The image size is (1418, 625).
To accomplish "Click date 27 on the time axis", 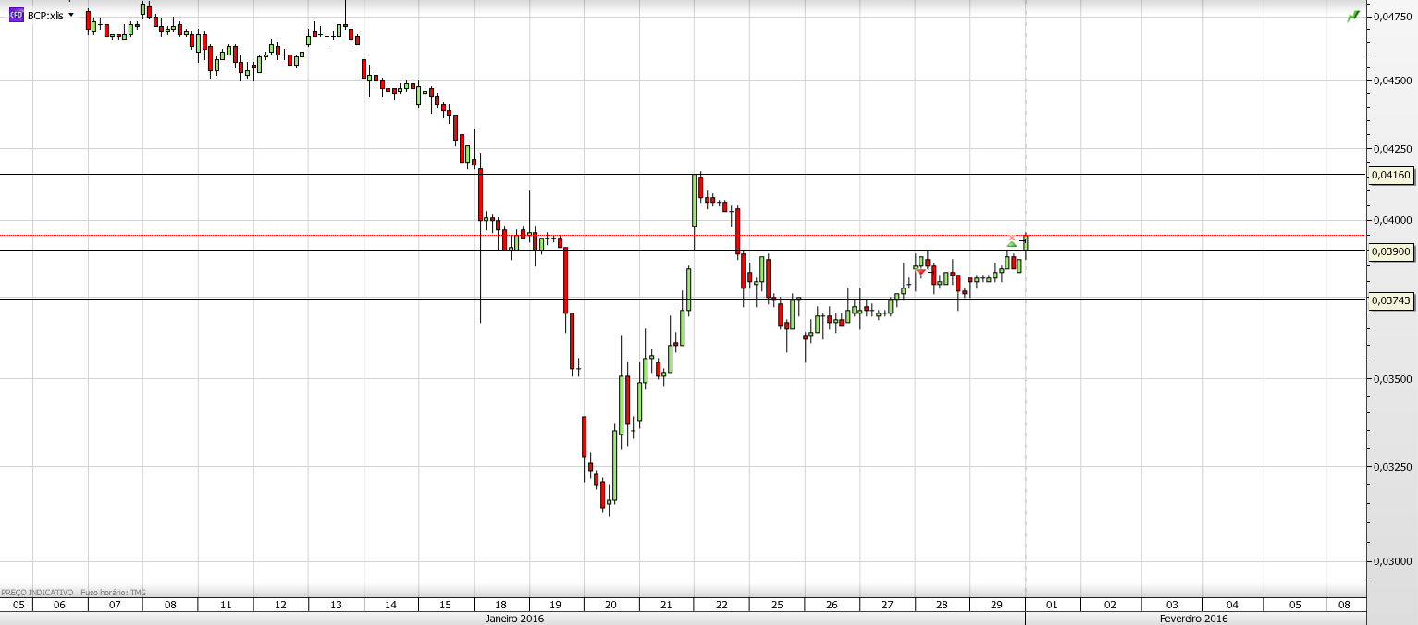I will (887, 605).
